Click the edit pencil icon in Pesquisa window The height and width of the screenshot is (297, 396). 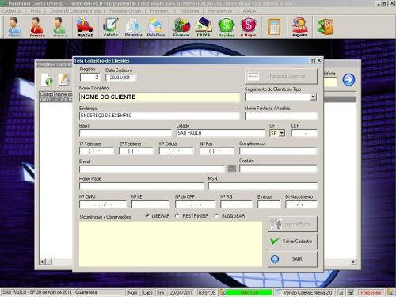63,79
